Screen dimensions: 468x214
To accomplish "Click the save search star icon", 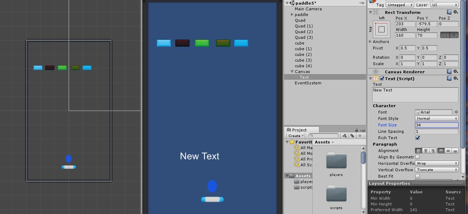I will point(360,136).
